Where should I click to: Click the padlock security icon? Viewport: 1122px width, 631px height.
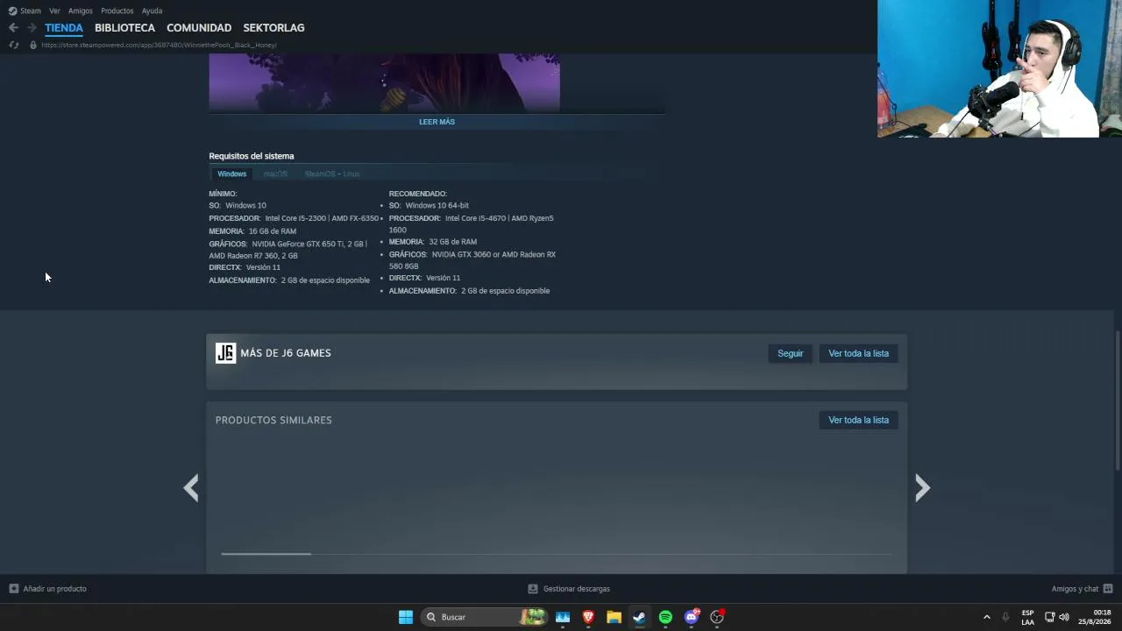[x=33, y=45]
